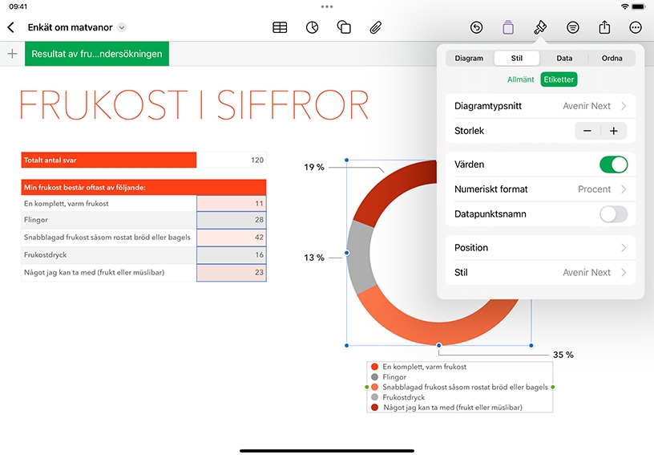Image resolution: width=654 pixels, height=455 pixels.
Task: Decrease font size with minus button
Action: click(x=587, y=131)
